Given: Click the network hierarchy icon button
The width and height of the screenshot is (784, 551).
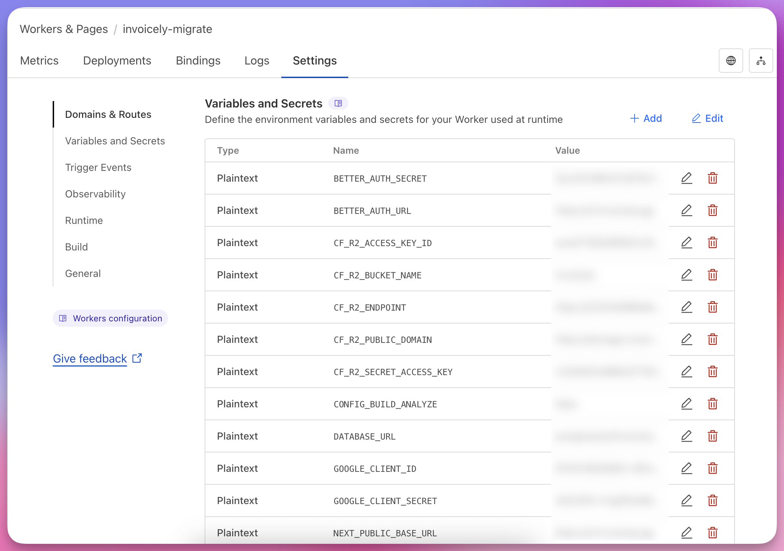Looking at the screenshot, I should (761, 61).
